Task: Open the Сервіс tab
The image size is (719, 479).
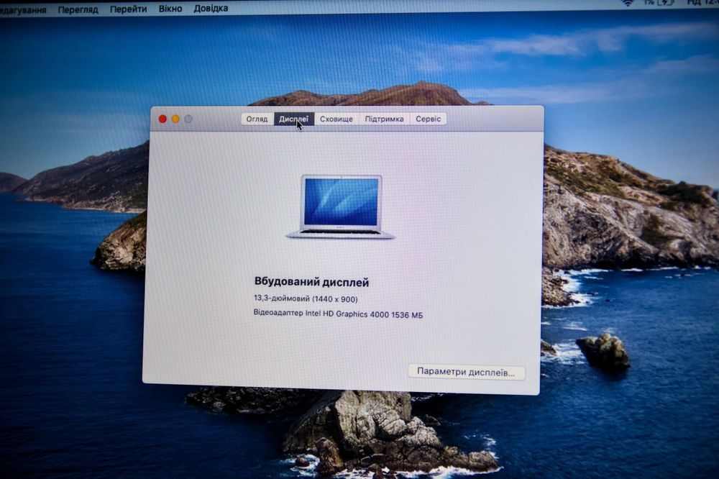Action: 429,119
